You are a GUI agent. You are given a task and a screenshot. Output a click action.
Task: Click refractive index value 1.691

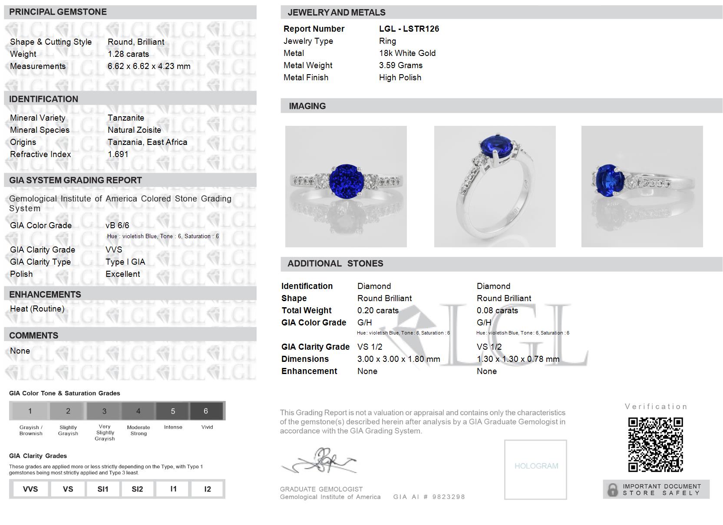point(118,154)
